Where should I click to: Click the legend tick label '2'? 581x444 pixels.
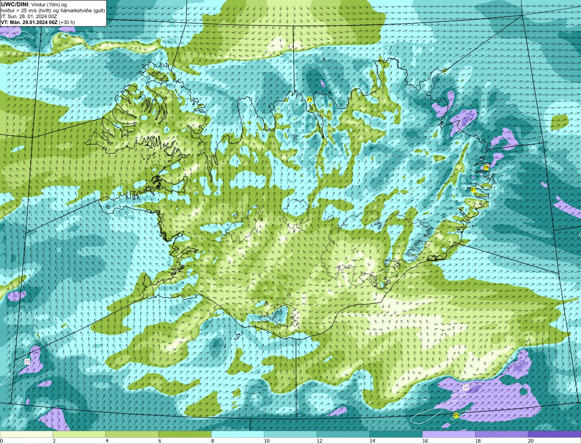(54, 441)
